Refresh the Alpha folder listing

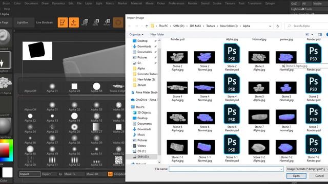tap(278, 26)
